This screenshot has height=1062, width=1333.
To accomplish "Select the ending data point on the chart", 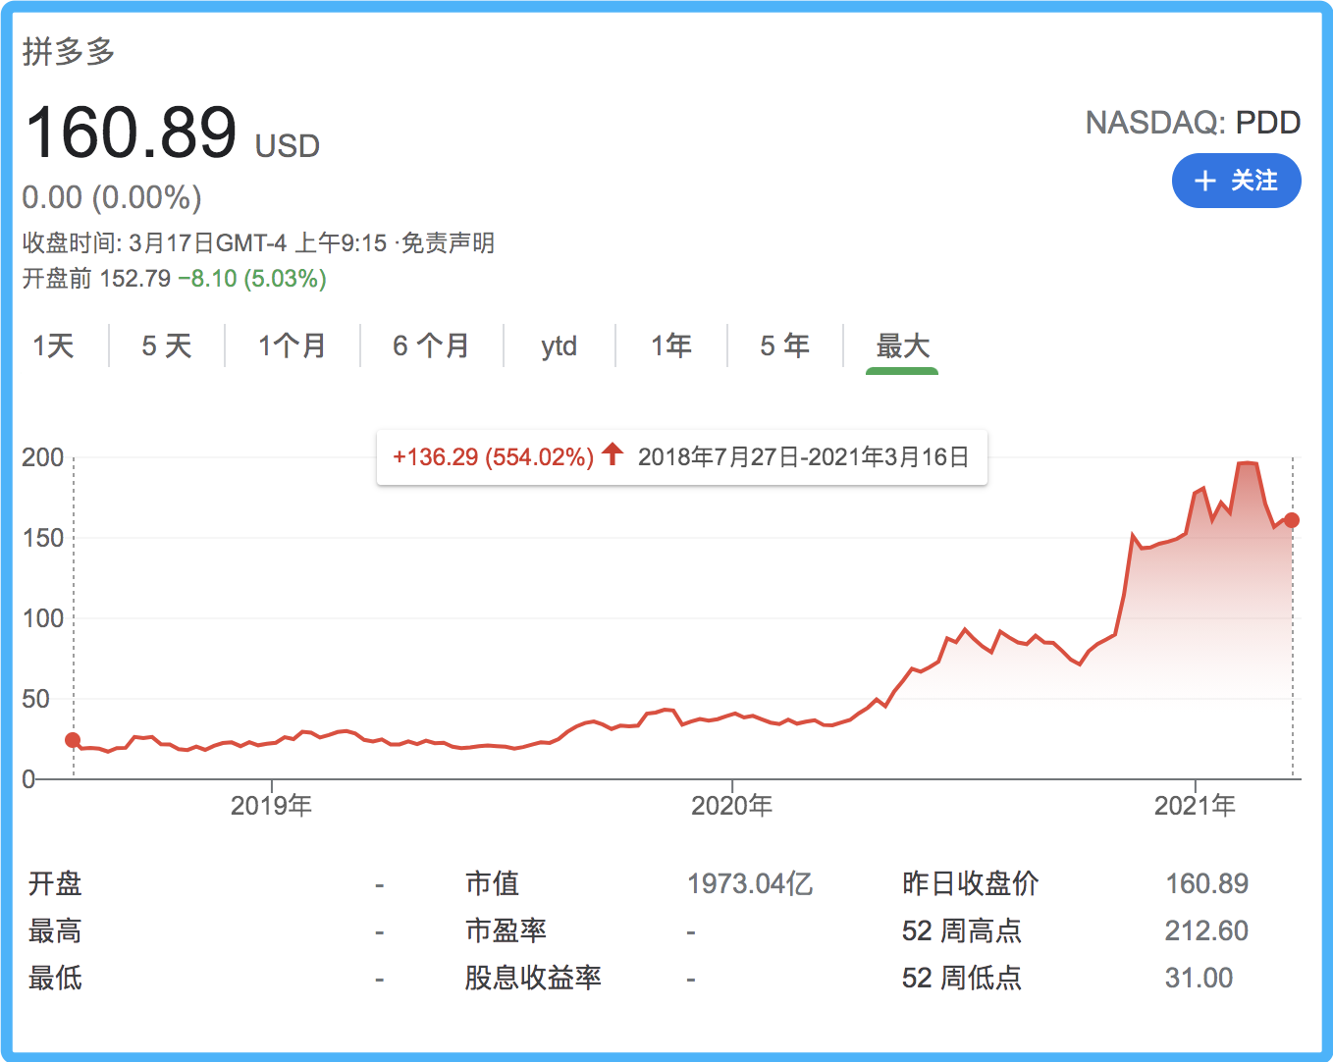I will 1293,521.
